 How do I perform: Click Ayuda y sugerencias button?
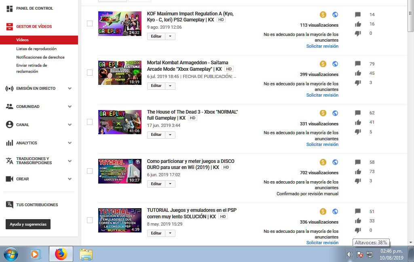[28, 224]
